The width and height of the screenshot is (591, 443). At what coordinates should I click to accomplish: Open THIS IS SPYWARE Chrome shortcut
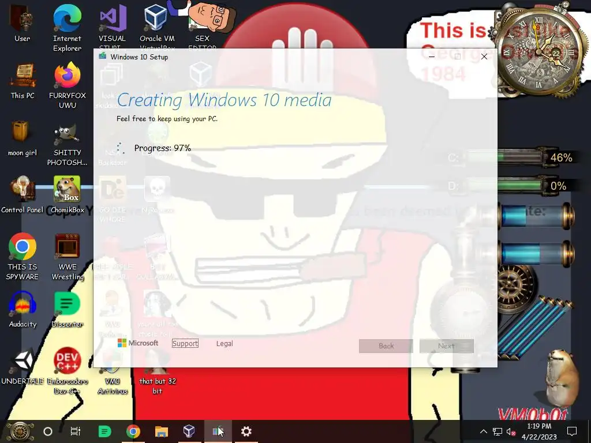pos(23,257)
